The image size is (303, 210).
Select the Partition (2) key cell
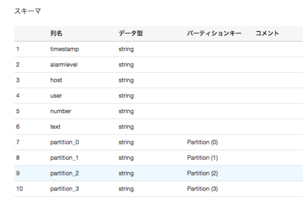tap(202, 173)
